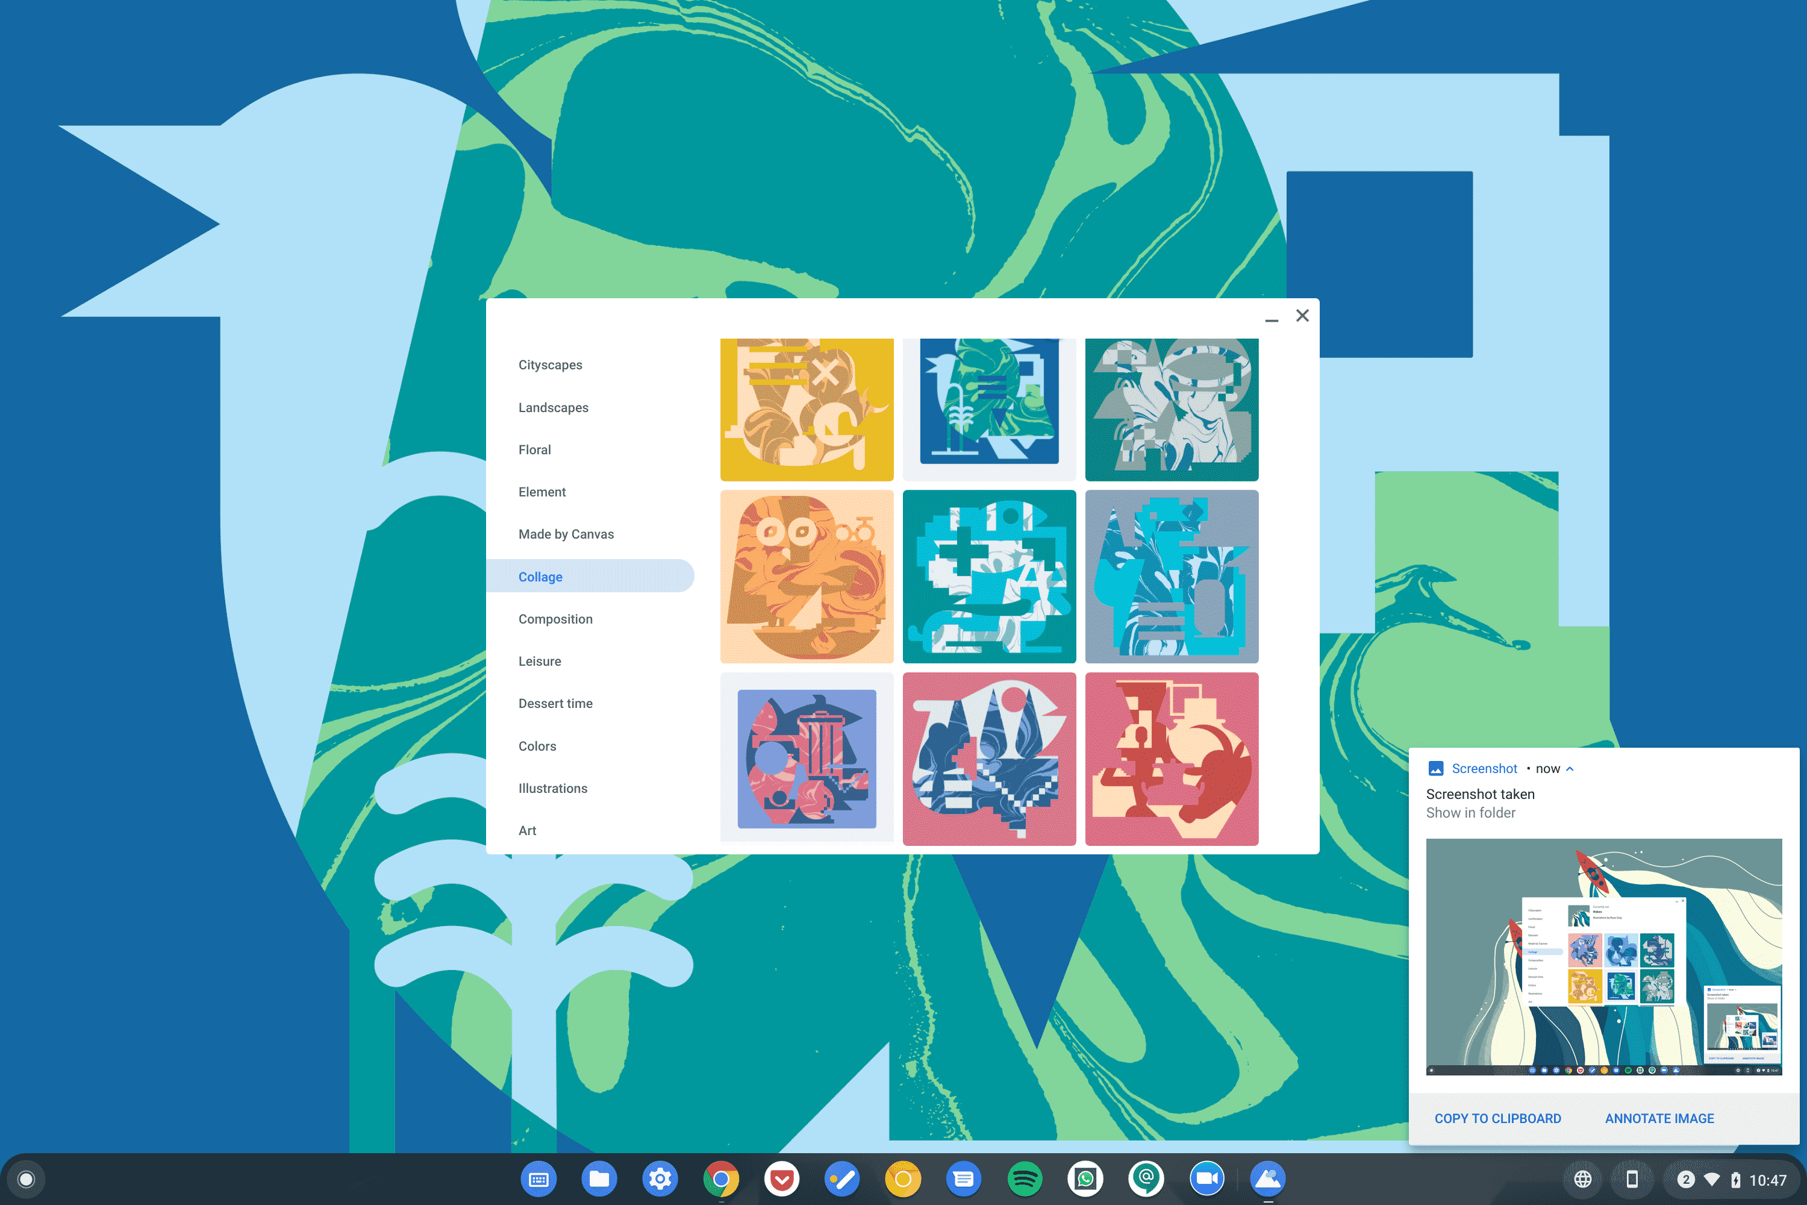Launch Google Meet video app
The width and height of the screenshot is (1807, 1205).
1207,1178
